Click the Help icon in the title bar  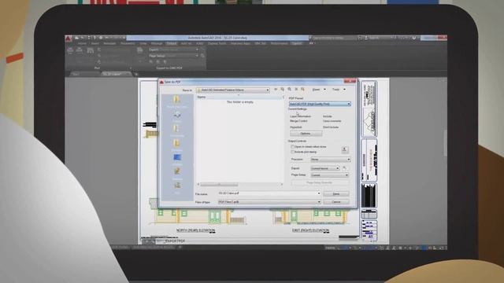pos(414,38)
